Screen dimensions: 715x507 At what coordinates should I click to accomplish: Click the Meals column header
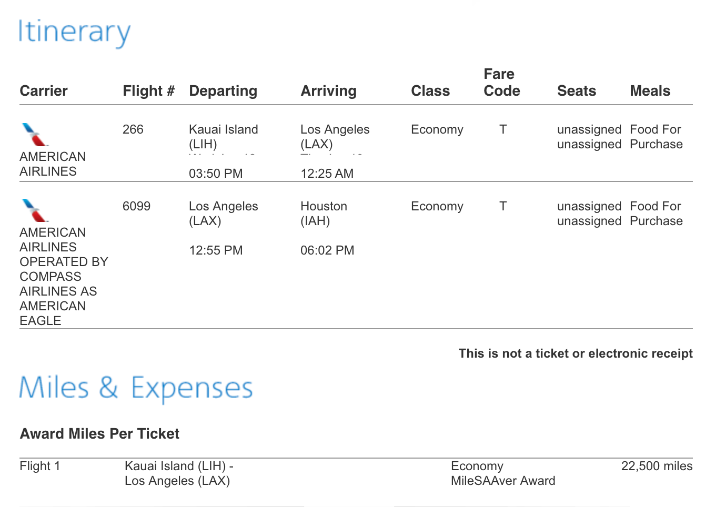point(650,91)
